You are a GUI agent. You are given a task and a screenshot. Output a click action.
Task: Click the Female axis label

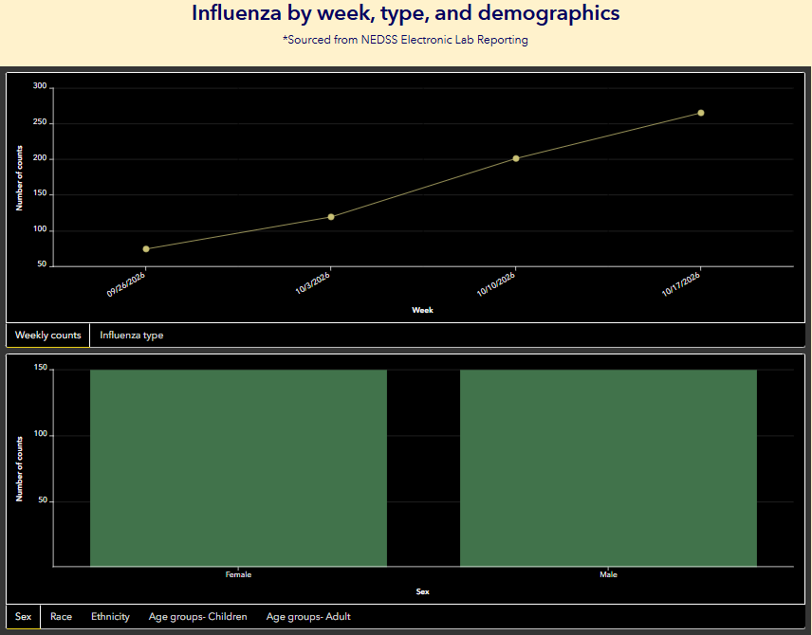(238, 574)
